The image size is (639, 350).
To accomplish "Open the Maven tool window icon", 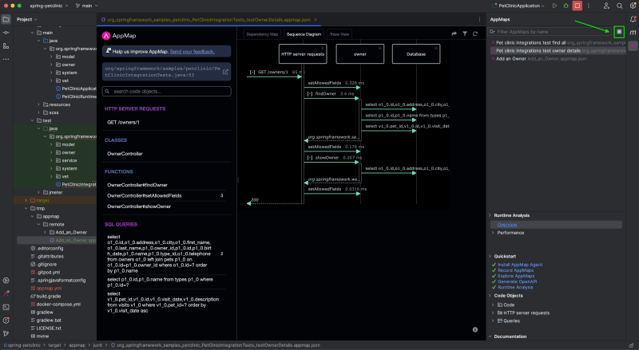I will tap(633, 33).
